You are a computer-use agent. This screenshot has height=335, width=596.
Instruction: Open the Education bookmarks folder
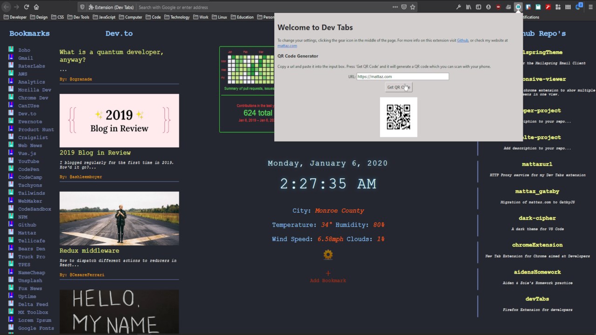pos(242,17)
